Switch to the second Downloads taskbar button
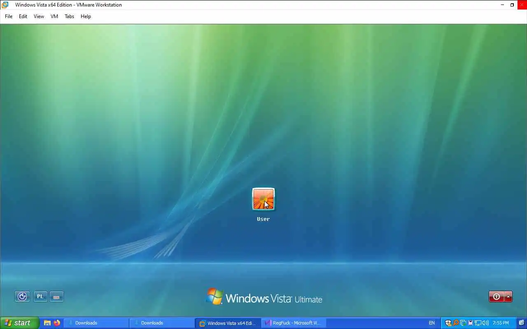 click(162, 323)
